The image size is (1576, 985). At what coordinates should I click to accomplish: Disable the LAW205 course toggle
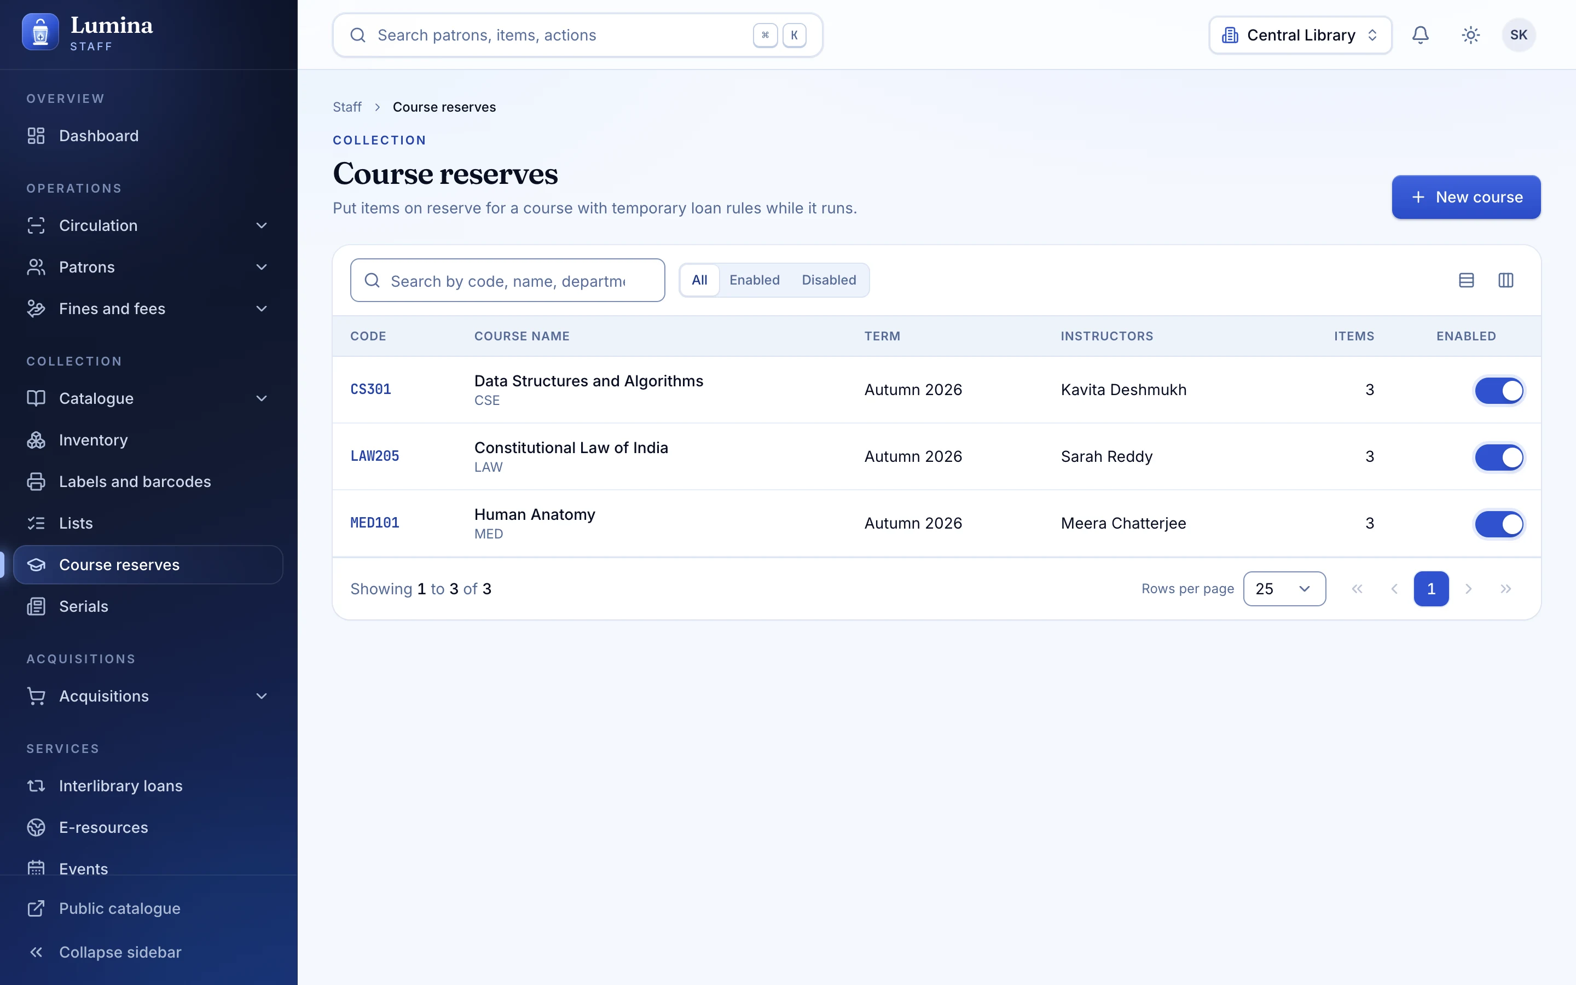[1499, 457]
